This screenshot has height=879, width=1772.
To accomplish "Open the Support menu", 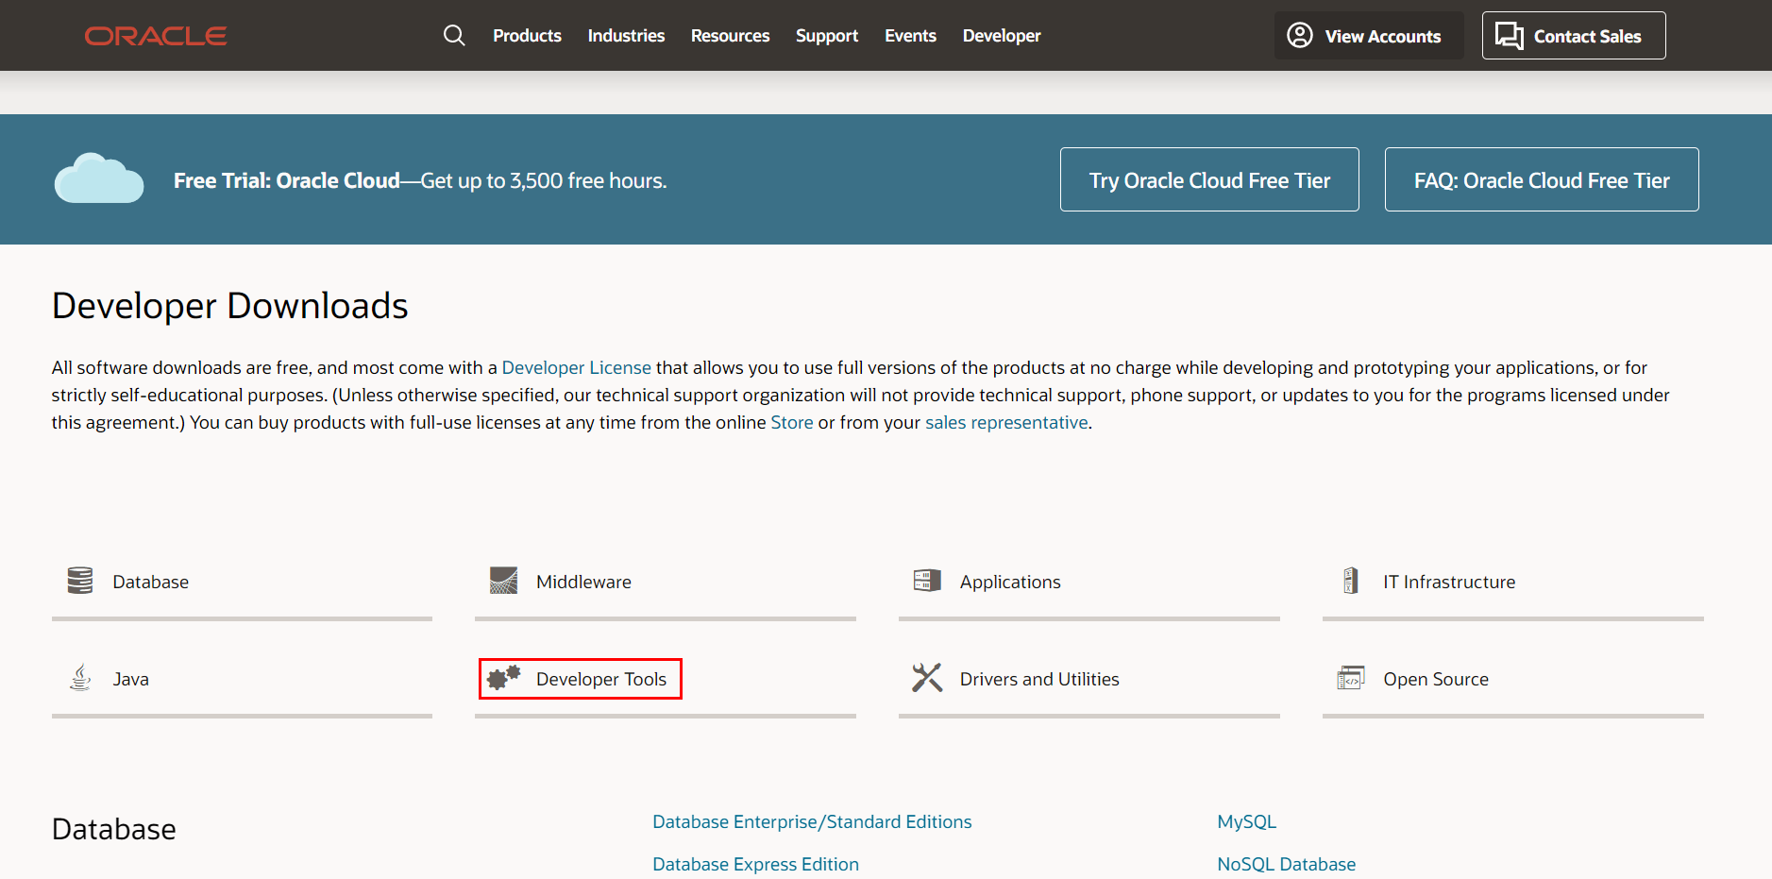I will click(827, 36).
